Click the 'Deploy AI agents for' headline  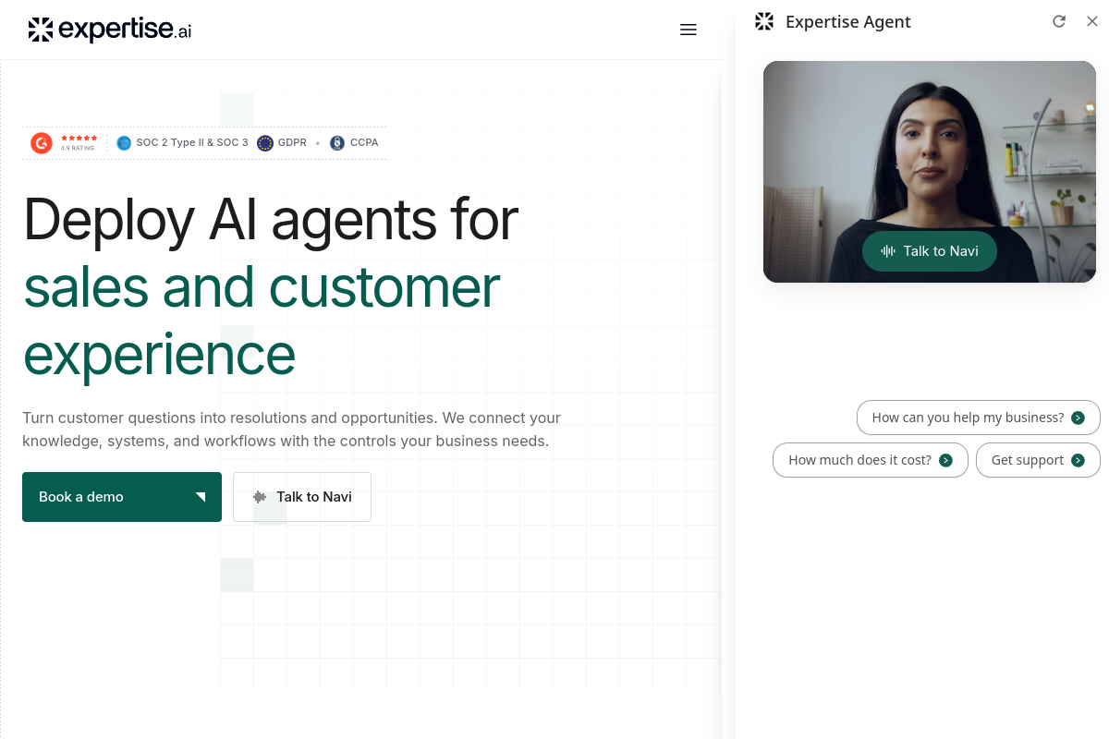271,220
